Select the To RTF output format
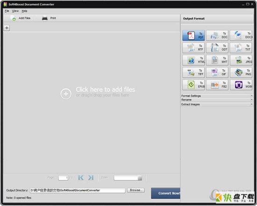 [193, 48]
